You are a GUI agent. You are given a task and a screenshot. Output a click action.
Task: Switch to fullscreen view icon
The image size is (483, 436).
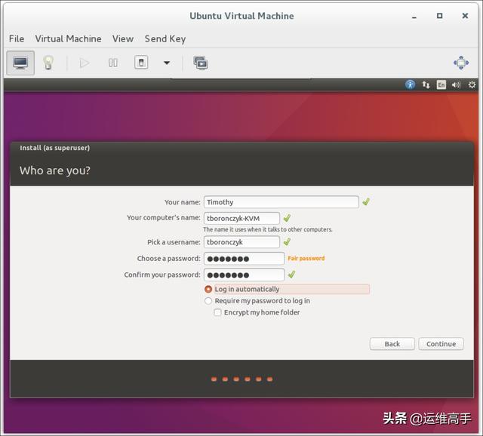click(x=461, y=63)
